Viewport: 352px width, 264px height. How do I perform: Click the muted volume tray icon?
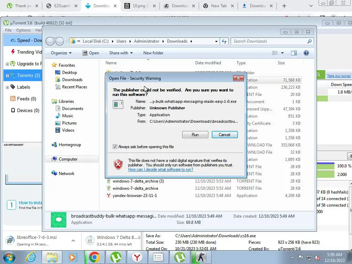tap(317, 257)
